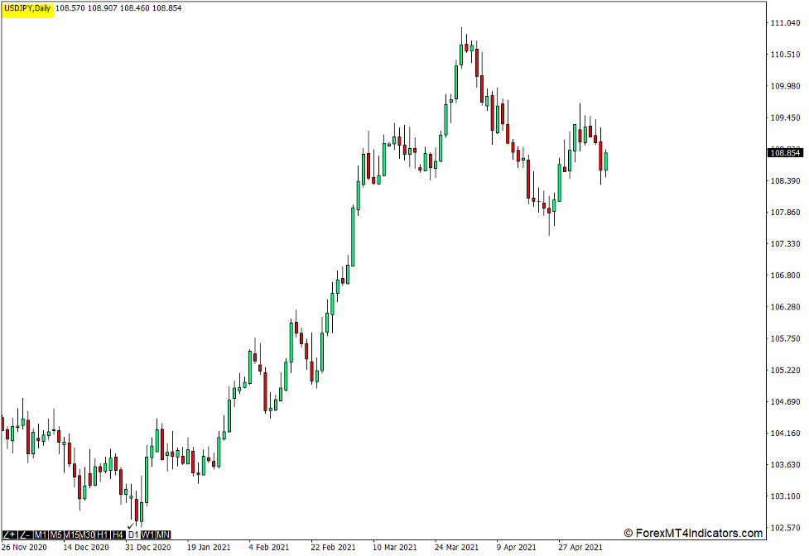Switch chart to H1 timeframe
The width and height of the screenshot is (809, 556).
pyautogui.click(x=102, y=535)
